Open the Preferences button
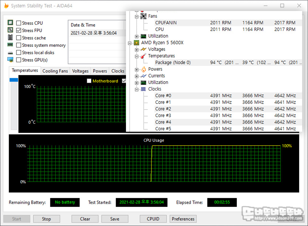Image resolution: width=308 pixels, height=226 pixels. click(183, 219)
